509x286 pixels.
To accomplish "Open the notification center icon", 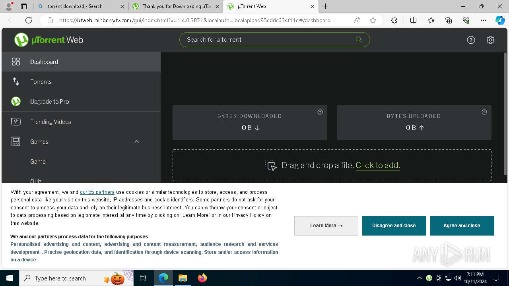I will pyautogui.click(x=496, y=278).
